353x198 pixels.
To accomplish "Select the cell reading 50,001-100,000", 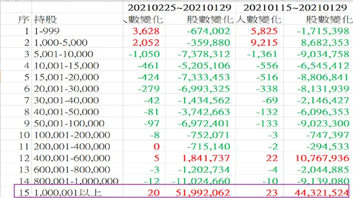I will point(69,124).
